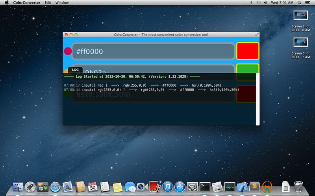The image size is (315, 196).
Task: Launch Terminal from the Dock
Action: coord(205,187)
